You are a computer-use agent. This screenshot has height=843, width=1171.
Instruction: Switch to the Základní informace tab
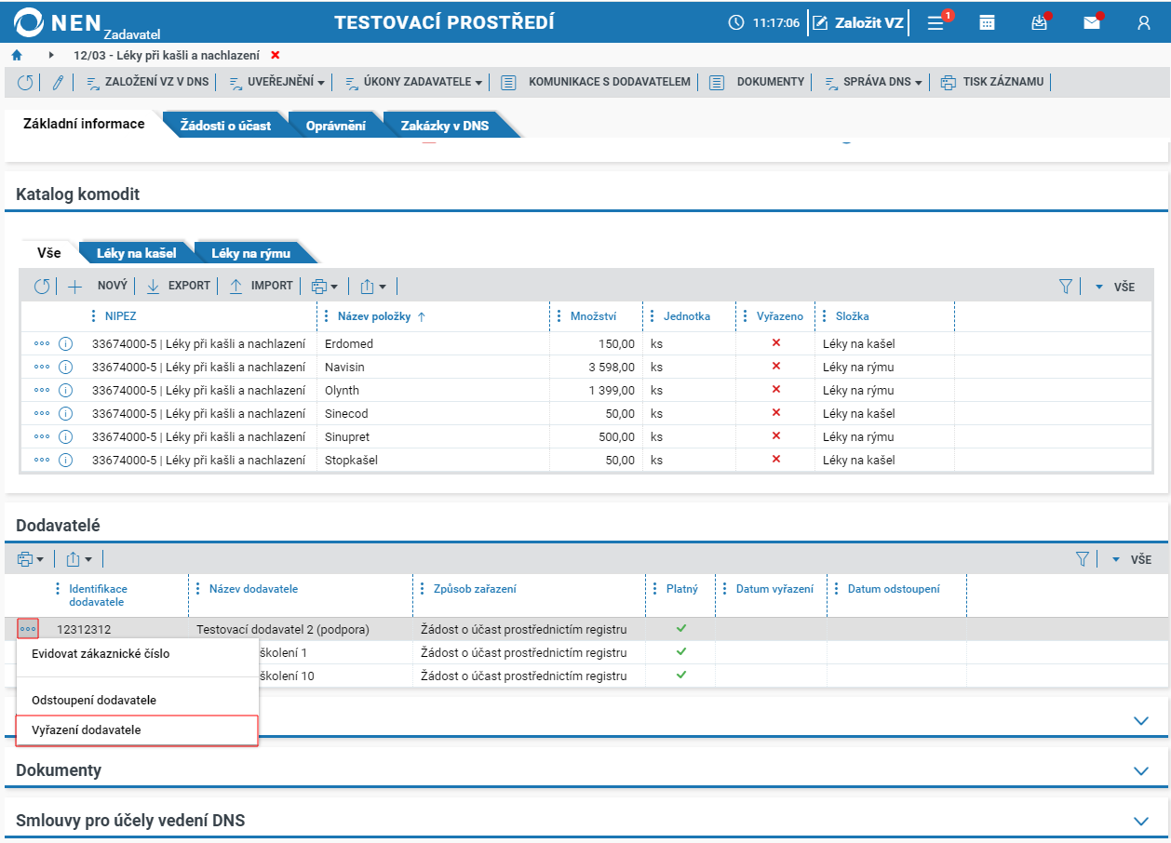(x=84, y=124)
